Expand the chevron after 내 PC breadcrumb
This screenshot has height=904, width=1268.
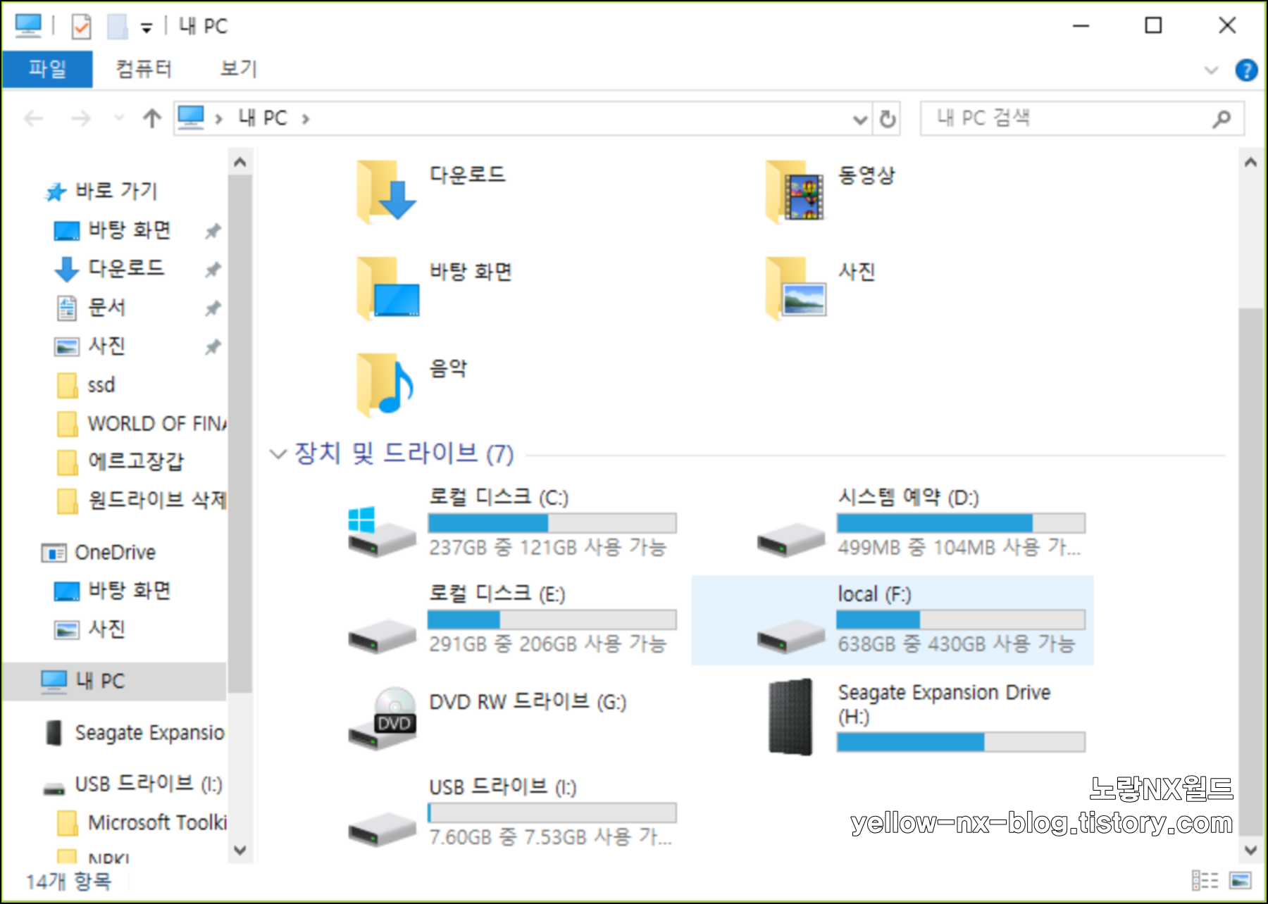(x=306, y=119)
